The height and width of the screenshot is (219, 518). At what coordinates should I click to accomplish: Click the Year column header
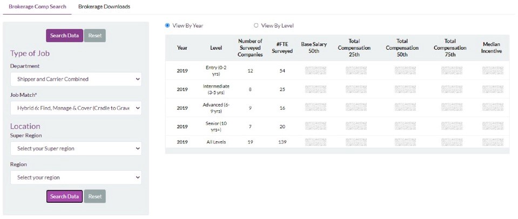(x=182, y=48)
